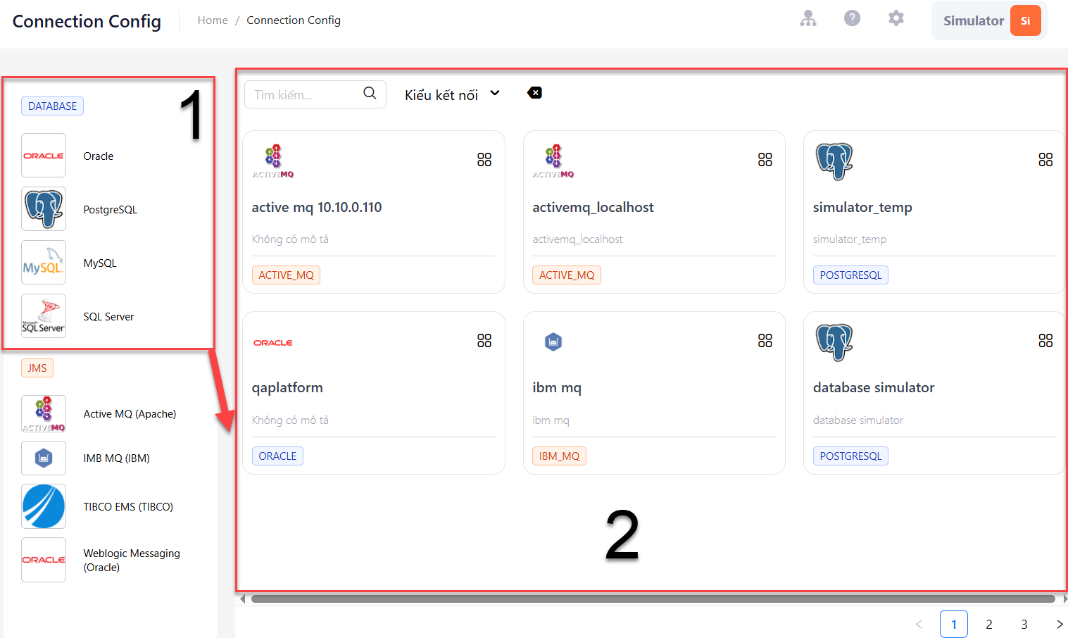This screenshot has width=1068, height=638.
Task: Expand the Kiểu kết nối dropdown
Action: (x=452, y=94)
